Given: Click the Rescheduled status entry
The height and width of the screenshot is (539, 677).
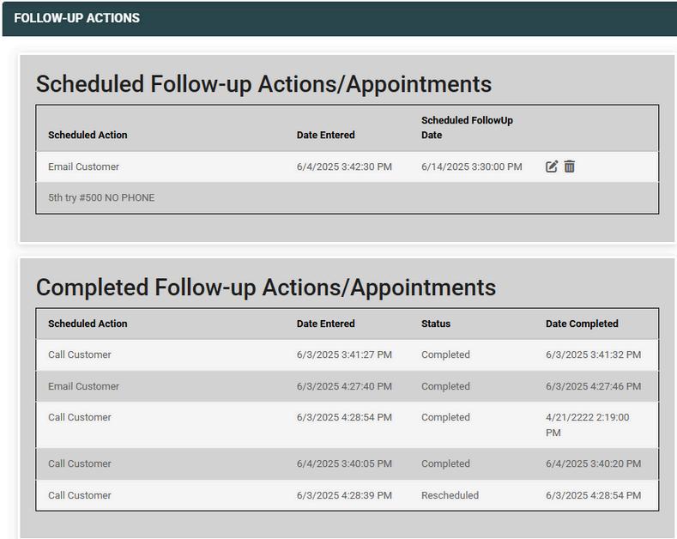Looking at the screenshot, I should point(450,495).
